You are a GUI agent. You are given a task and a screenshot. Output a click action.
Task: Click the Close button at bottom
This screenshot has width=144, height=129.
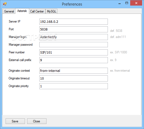[x=37, y=121]
